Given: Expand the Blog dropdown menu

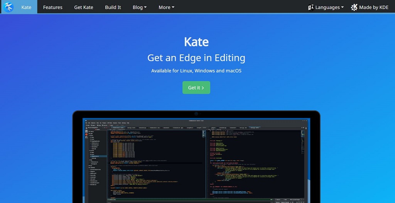Looking at the screenshot, I should point(140,7).
